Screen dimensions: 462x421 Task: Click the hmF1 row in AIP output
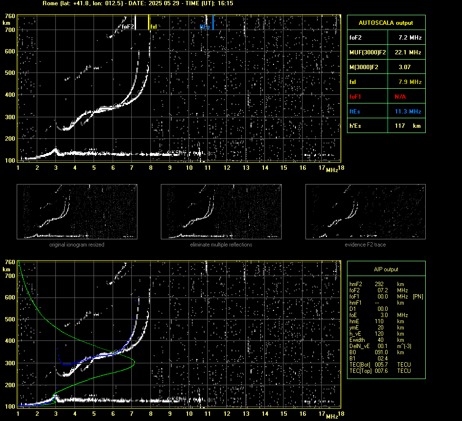[x=377, y=303]
